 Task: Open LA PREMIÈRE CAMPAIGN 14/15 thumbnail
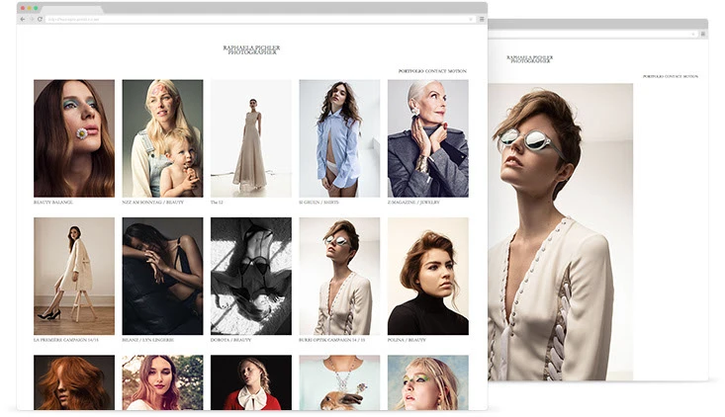click(x=74, y=276)
